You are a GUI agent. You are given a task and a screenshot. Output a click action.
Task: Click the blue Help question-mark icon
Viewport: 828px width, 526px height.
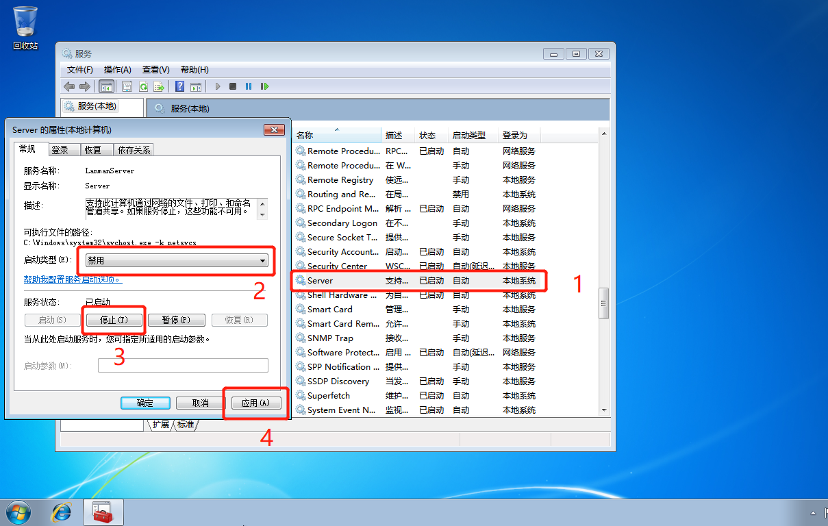[x=179, y=86]
